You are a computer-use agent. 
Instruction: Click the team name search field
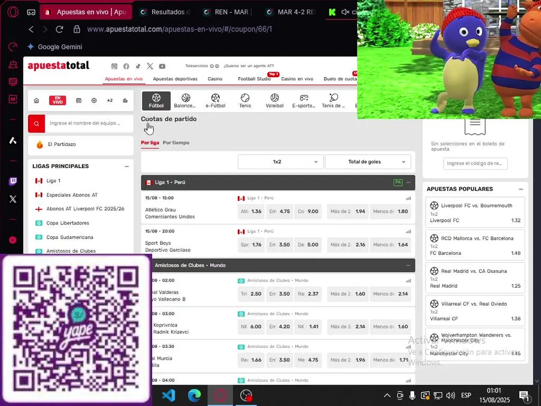tap(89, 123)
